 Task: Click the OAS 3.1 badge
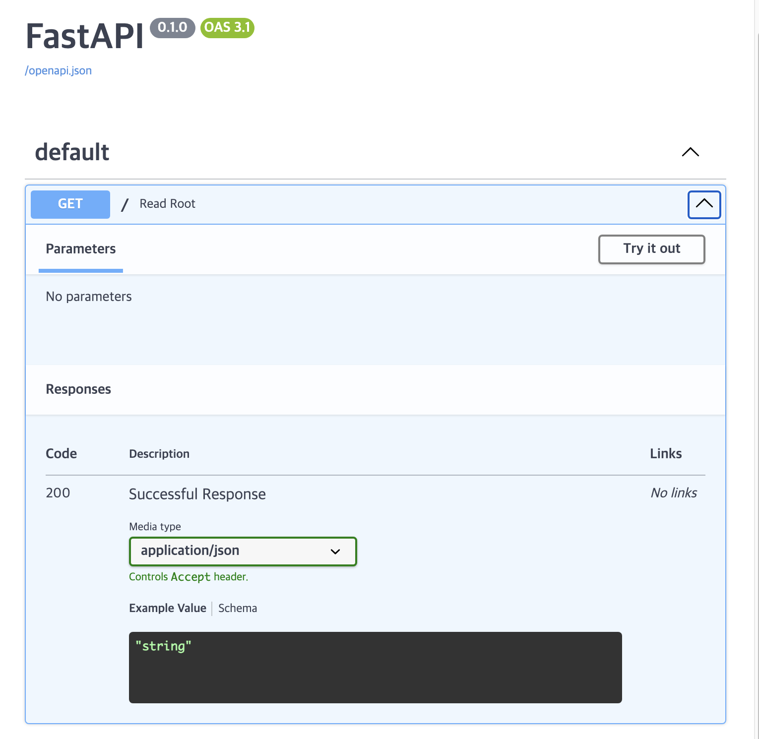227,28
